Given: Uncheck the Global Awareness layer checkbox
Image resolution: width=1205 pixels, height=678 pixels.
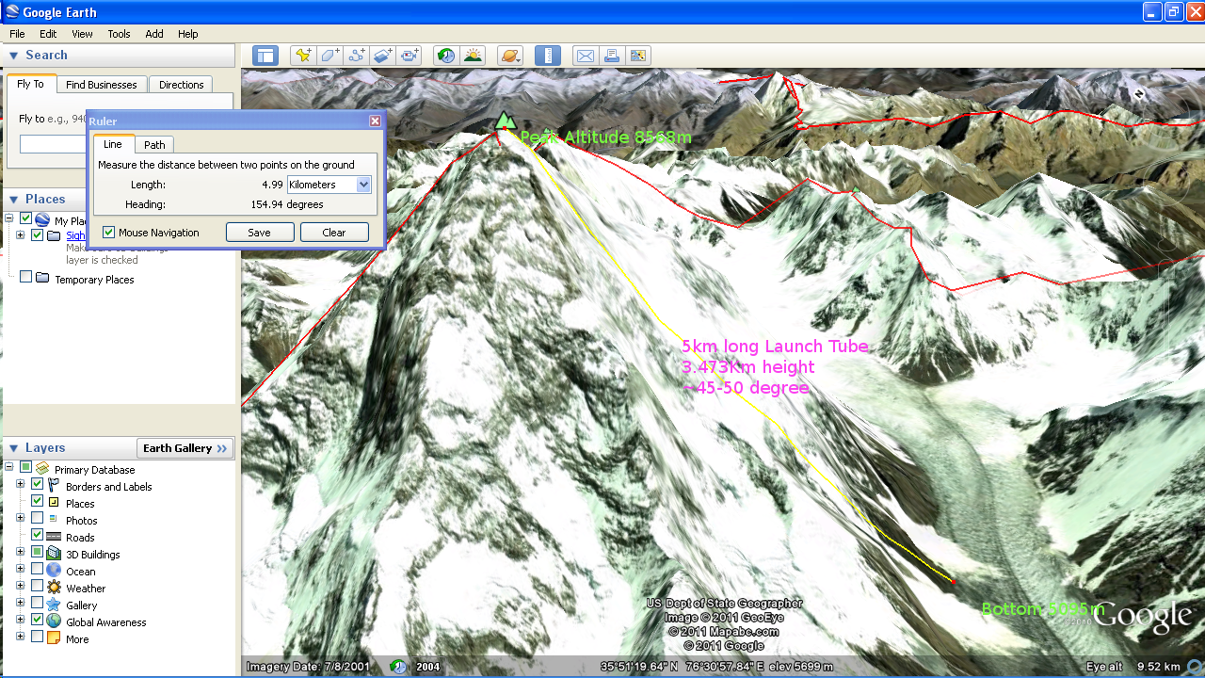Looking at the screenshot, I should [x=38, y=621].
